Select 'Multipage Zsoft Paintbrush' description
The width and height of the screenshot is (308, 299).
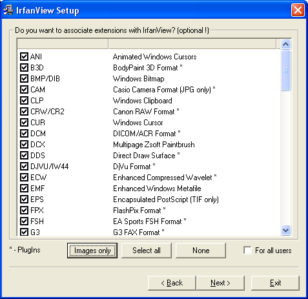[154, 145]
